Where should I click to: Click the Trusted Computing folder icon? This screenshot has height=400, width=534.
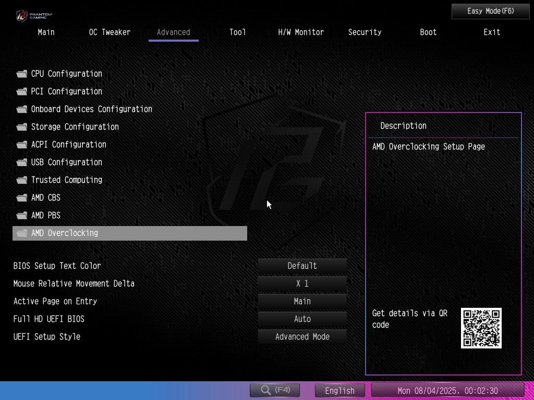tap(22, 180)
